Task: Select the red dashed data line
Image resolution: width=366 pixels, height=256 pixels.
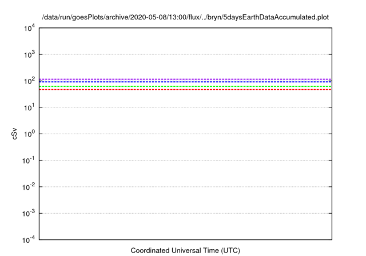Action: [x=185, y=90]
